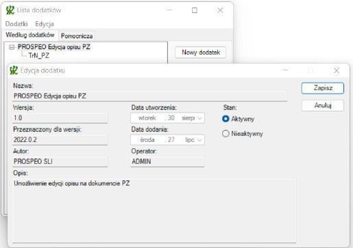Image resolution: width=353 pixels, height=248 pixels.
Task: Open the Edycja menu
Action: click(x=45, y=24)
